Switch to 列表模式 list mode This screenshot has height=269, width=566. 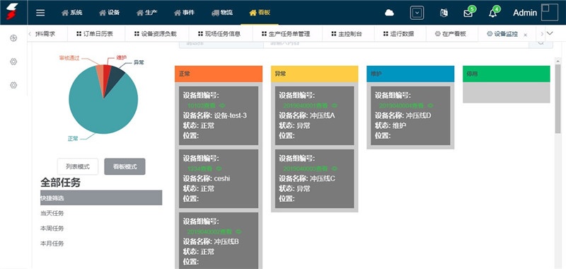pyautogui.click(x=78, y=167)
